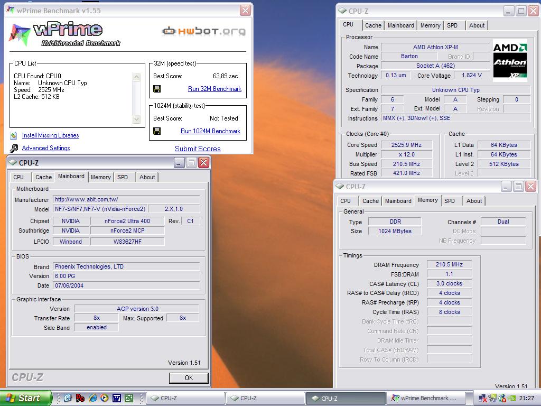Screen dimensions: 541x406
Task: Click BIOS Date value 07/06/2004
Action: pos(126,285)
